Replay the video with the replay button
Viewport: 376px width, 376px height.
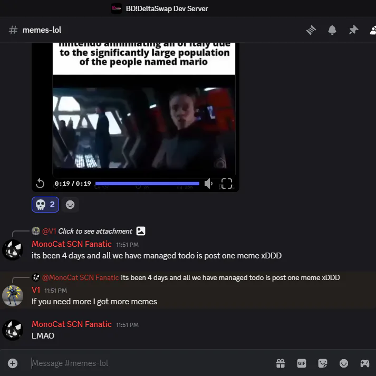[40, 184]
